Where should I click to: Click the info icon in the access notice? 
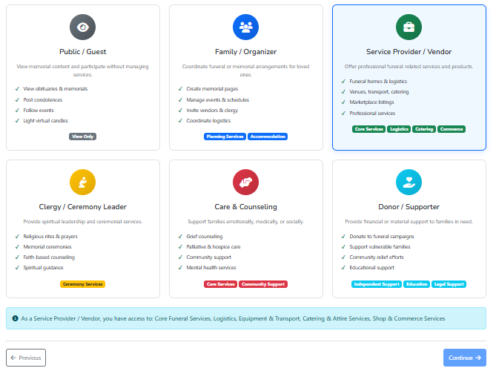(x=16, y=318)
